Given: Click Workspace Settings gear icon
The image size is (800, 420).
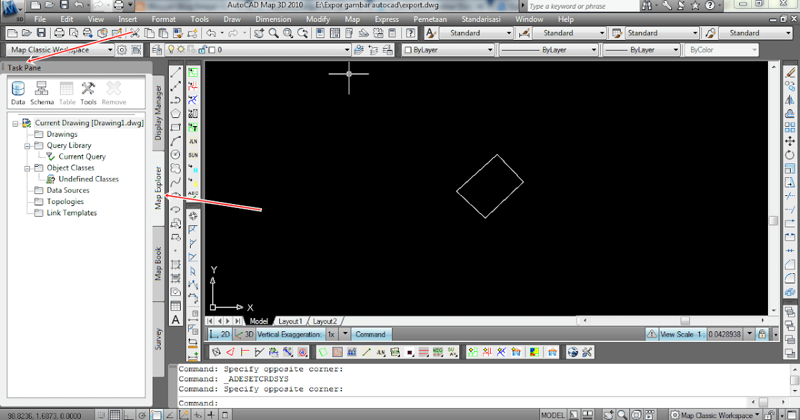Looking at the screenshot, I should pos(122,50).
